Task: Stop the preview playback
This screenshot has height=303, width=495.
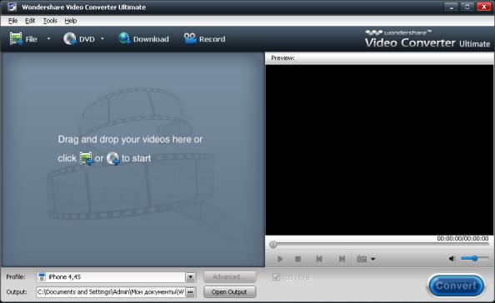Action: (297, 259)
